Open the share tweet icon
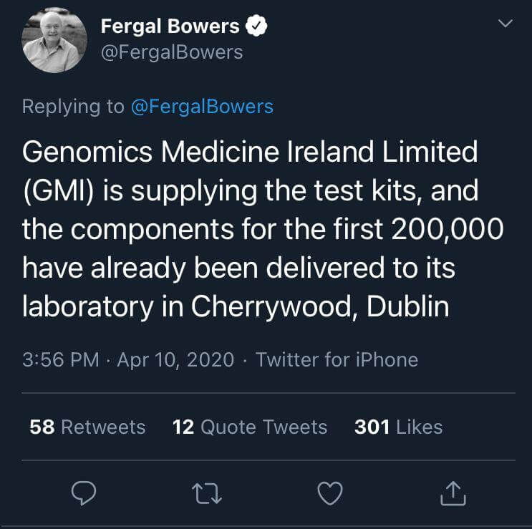This screenshot has height=529, width=532. [453, 492]
